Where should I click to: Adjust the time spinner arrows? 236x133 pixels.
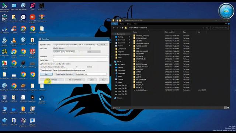(74, 52)
